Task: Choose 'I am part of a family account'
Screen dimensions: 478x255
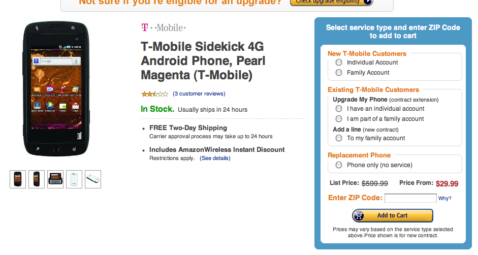Action: coord(339,119)
